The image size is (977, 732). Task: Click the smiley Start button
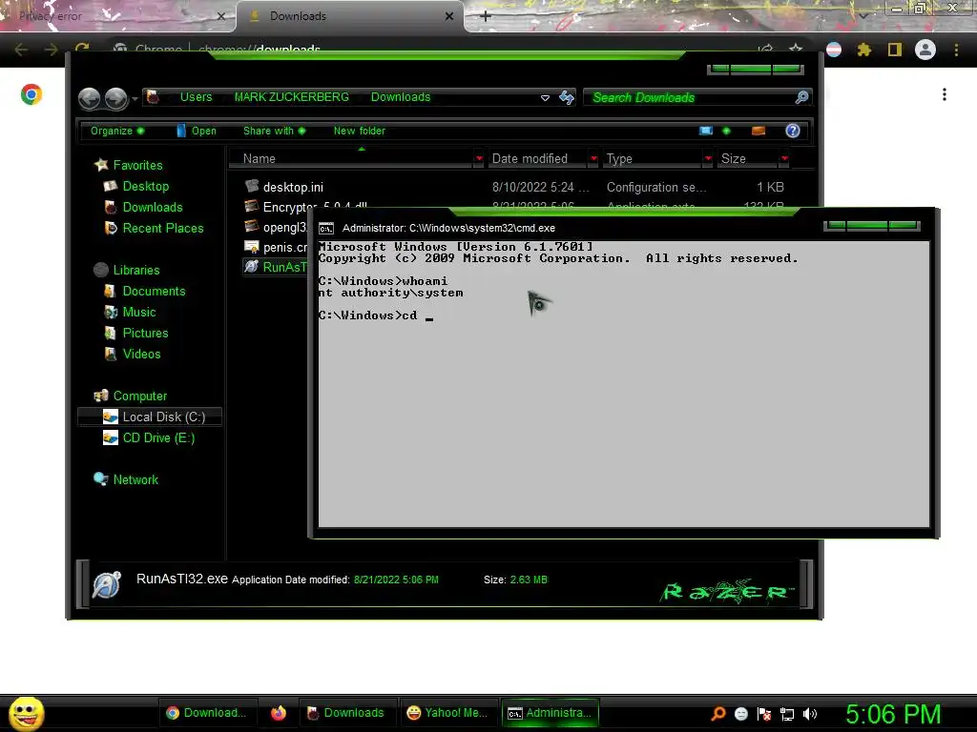tap(26, 713)
